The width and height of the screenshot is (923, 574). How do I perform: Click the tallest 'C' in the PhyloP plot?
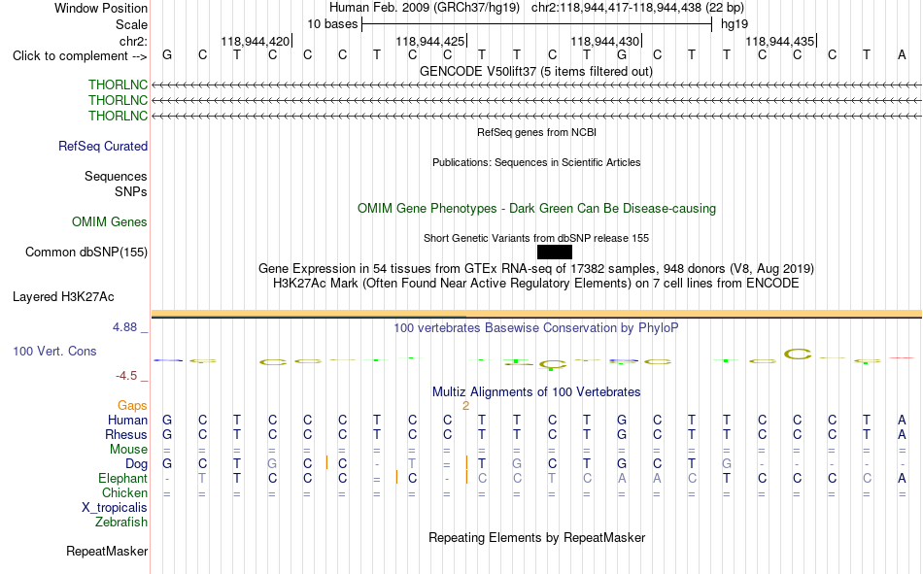coord(798,354)
